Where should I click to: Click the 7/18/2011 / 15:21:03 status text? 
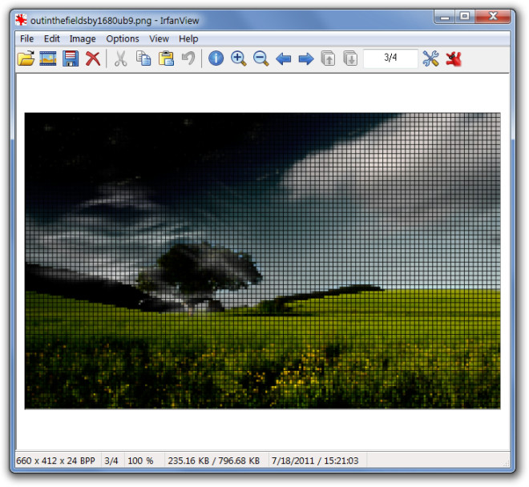coord(315,461)
